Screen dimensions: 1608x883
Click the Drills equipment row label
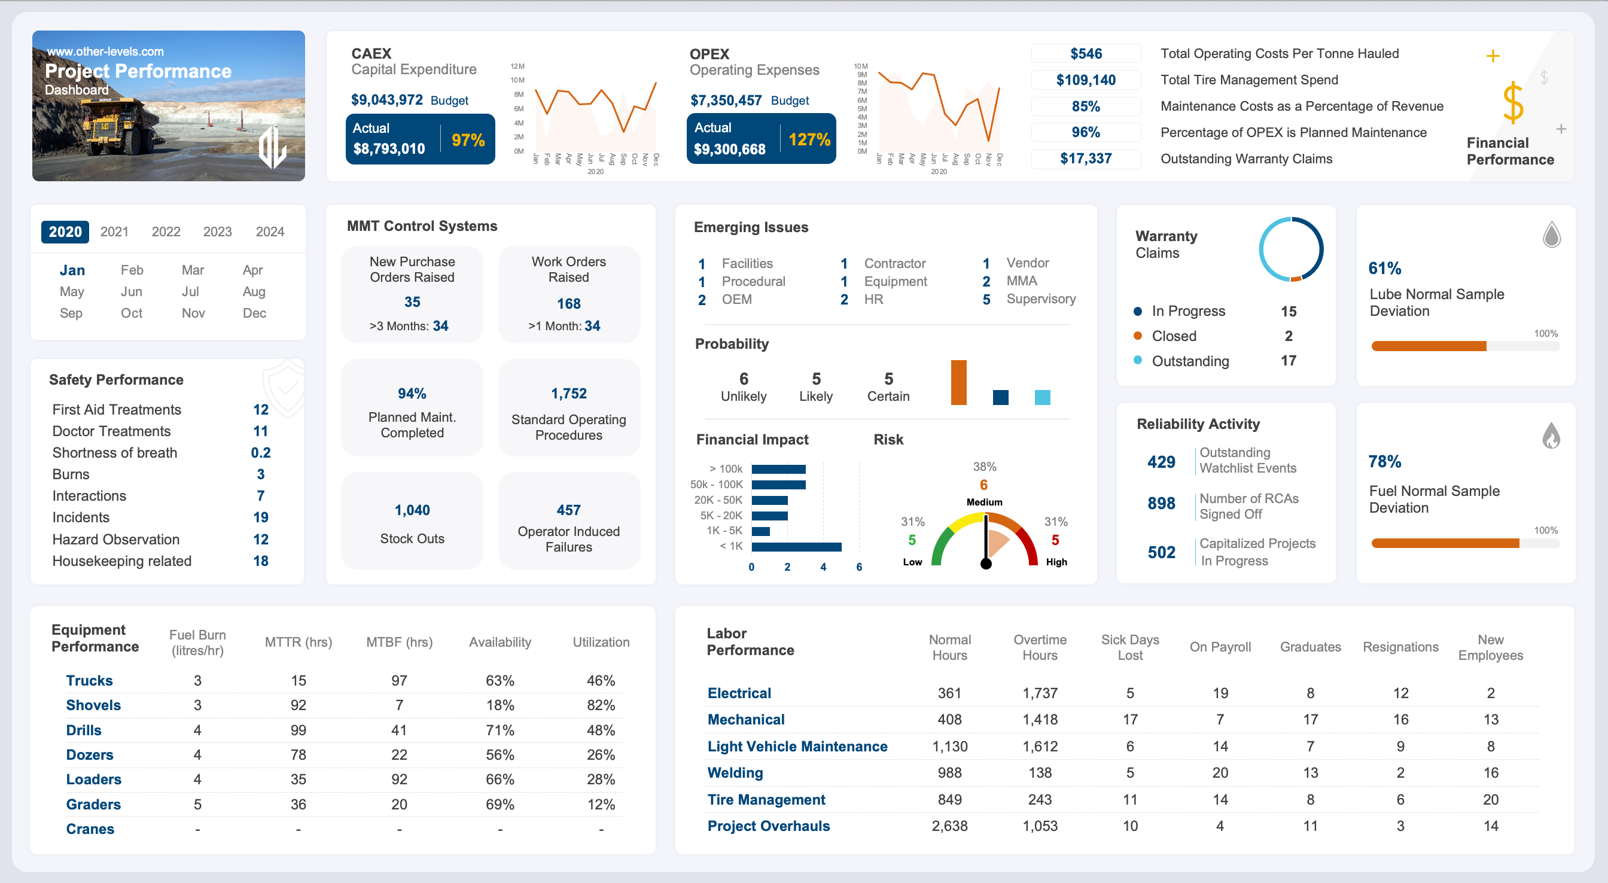pos(84,730)
